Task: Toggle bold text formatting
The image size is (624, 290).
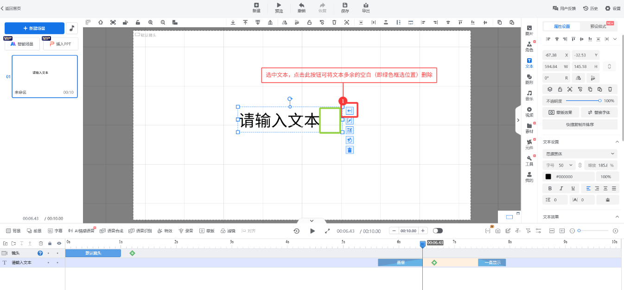Action: pyautogui.click(x=550, y=188)
